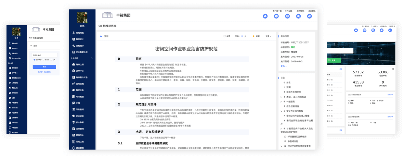
Task: Click the 更多… link under 基本信息
Action: [x=284, y=66]
